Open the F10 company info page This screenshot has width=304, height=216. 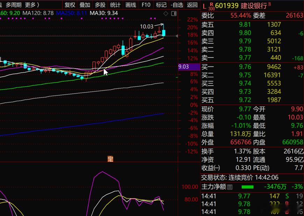(146, 5)
